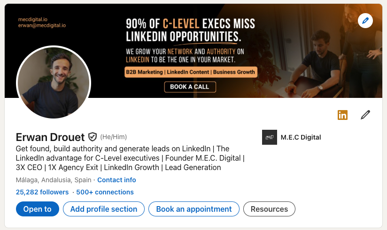Click BOOK A CALL in the banner
The width and height of the screenshot is (387, 230).
click(190, 87)
